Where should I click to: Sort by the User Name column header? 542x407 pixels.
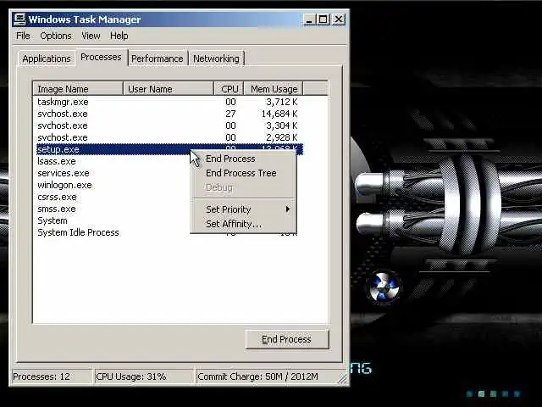click(x=169, y=89)
